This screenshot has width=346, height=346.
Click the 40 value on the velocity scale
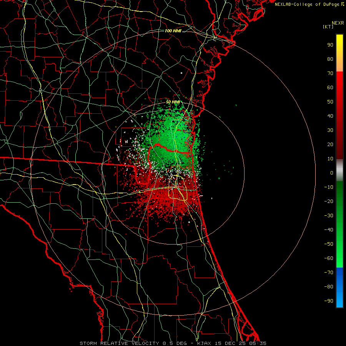(330, 116)
